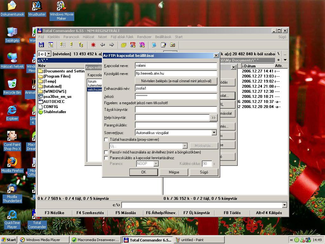Viewport: 325px width, 244px height.
Task: Click the red asterisk invert selection icon
Action: [93, 45]
